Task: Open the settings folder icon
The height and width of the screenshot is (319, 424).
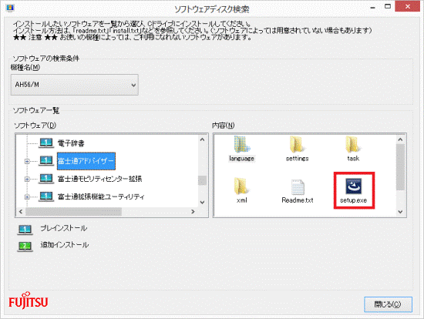Action: click(x=297, y=144)
